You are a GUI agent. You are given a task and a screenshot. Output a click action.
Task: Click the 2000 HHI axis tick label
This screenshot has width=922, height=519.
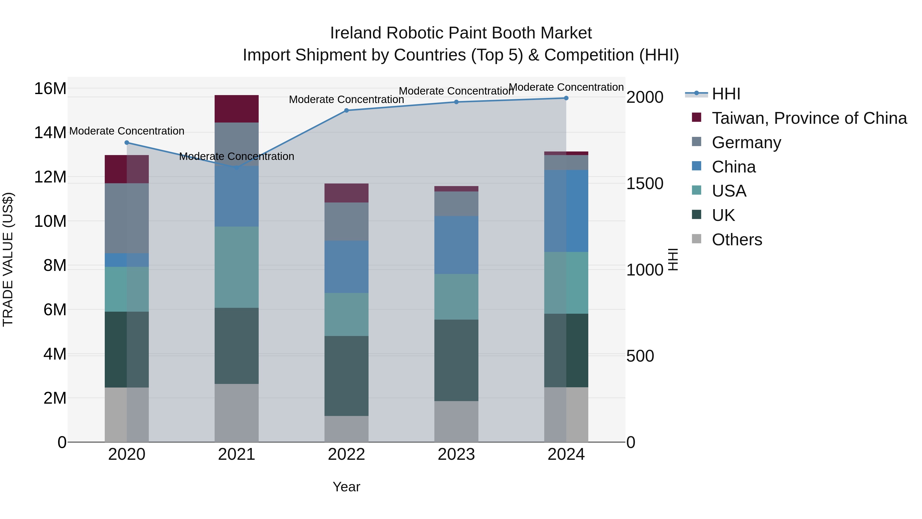pyautogui.click(x=645, y=97)
